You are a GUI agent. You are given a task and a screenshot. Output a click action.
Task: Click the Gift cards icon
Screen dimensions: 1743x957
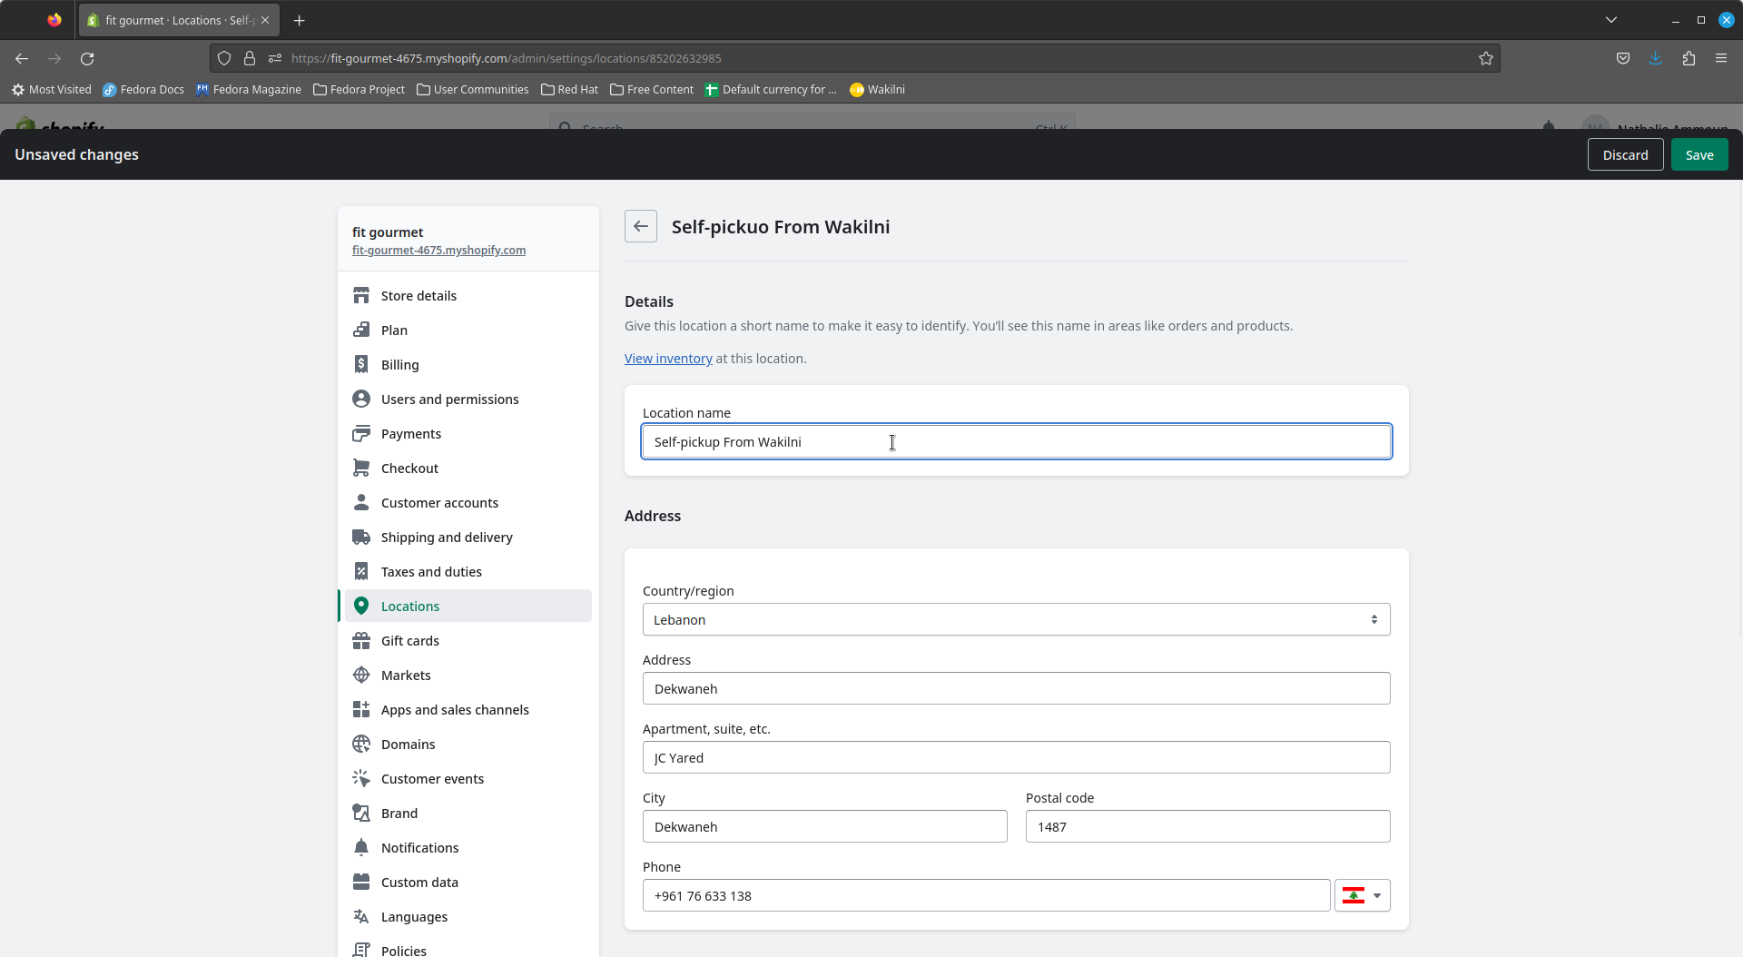tap(361, 641)
